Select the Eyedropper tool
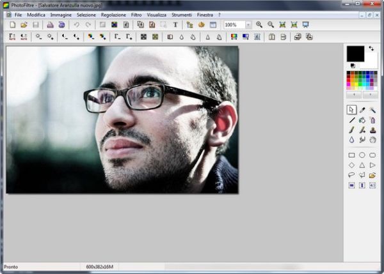This screenshot has height=274, width=384. pyautogui.click(x=362, y=110)
